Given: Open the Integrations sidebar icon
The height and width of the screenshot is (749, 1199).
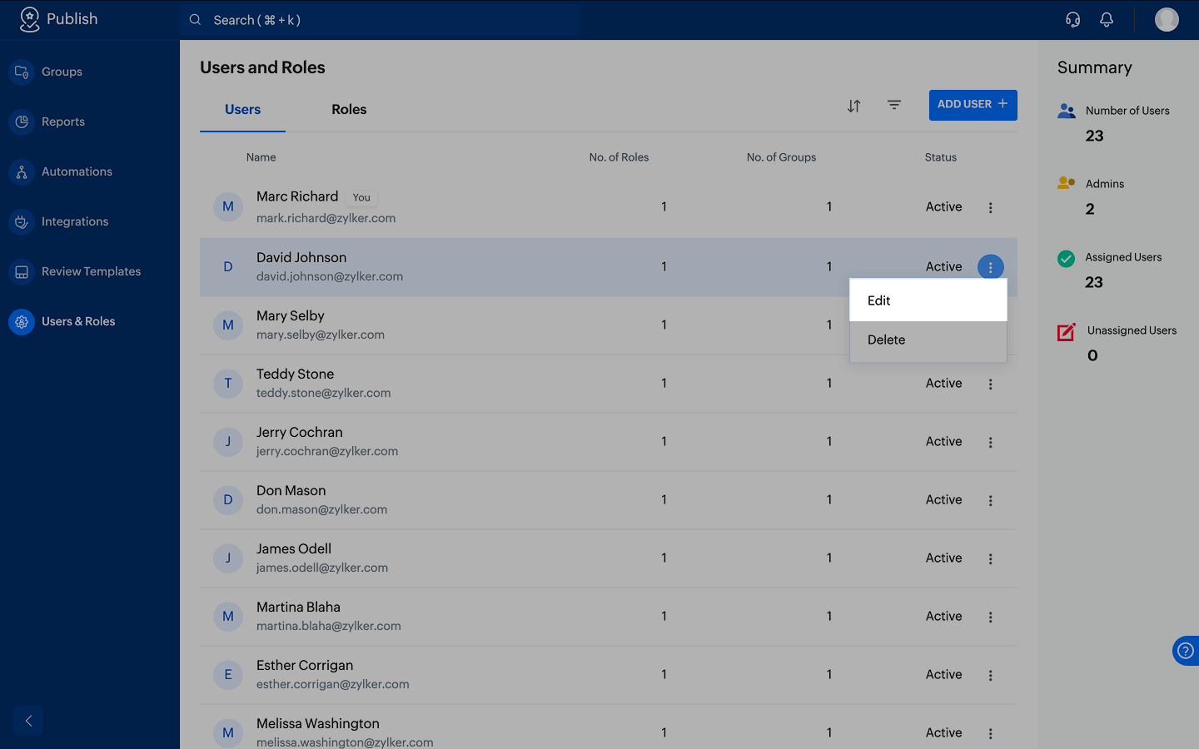Looking at the screenshot, I should (x=22, y=221).
